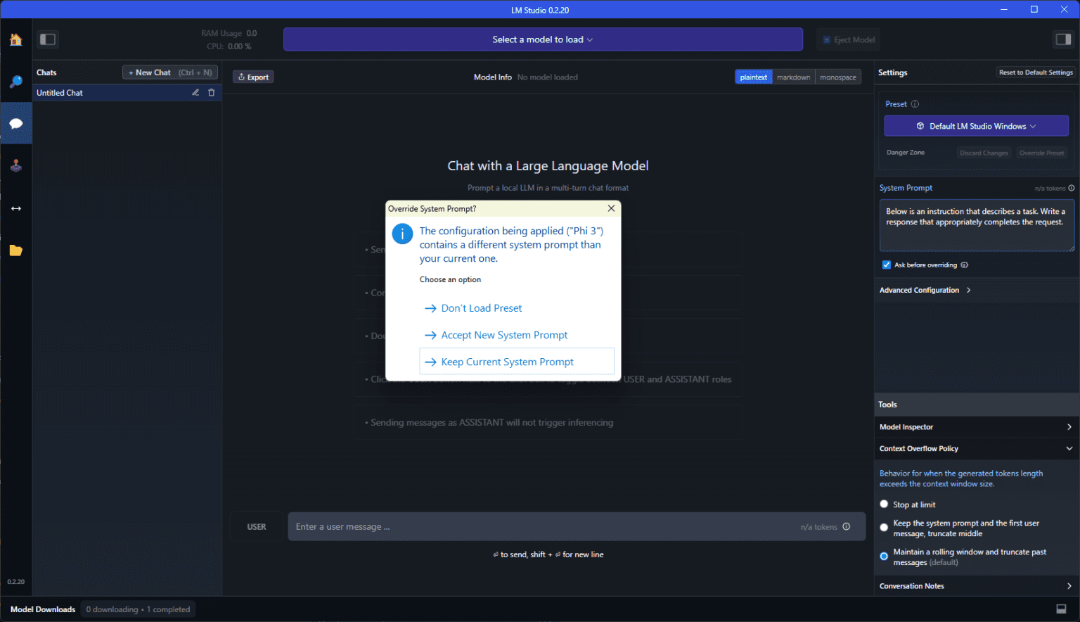Viewport: 1080px width, 622px height.
Task: Open the model Search magnifying glass icon
Action: point(15,81)
